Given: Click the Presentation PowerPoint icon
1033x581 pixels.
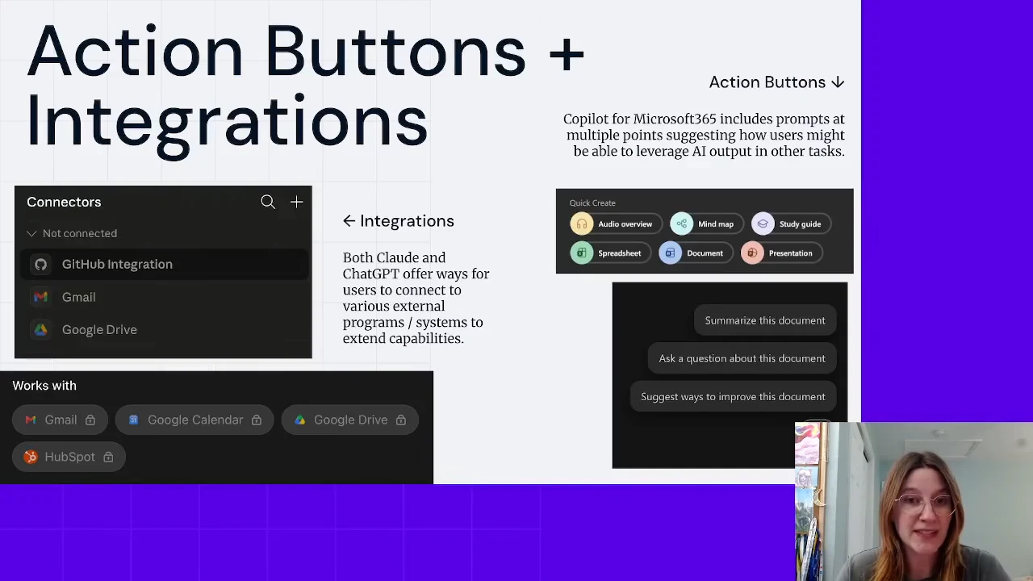Looking at the screenshot, I should tap(751, 253).
